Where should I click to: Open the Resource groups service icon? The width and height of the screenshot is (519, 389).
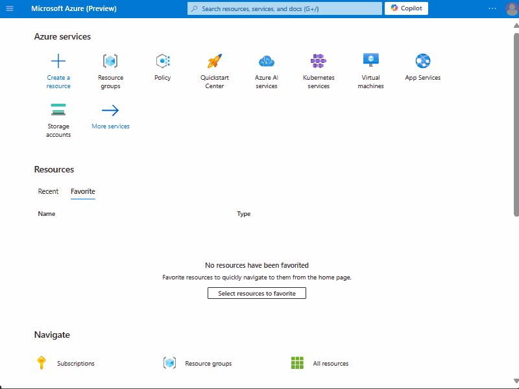click(x=110, y=62)
